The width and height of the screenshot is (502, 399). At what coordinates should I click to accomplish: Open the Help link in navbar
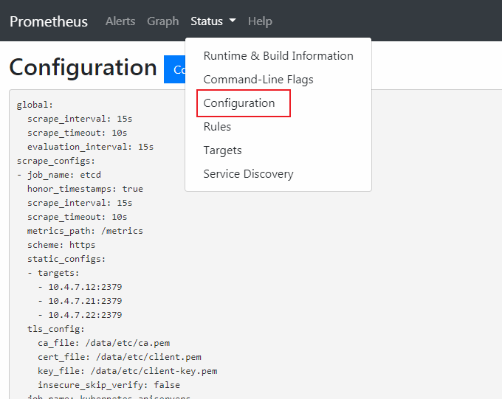click(x=260, y=21)
